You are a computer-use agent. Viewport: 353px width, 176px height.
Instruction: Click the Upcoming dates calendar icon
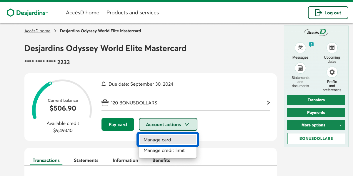click(332, 48)
